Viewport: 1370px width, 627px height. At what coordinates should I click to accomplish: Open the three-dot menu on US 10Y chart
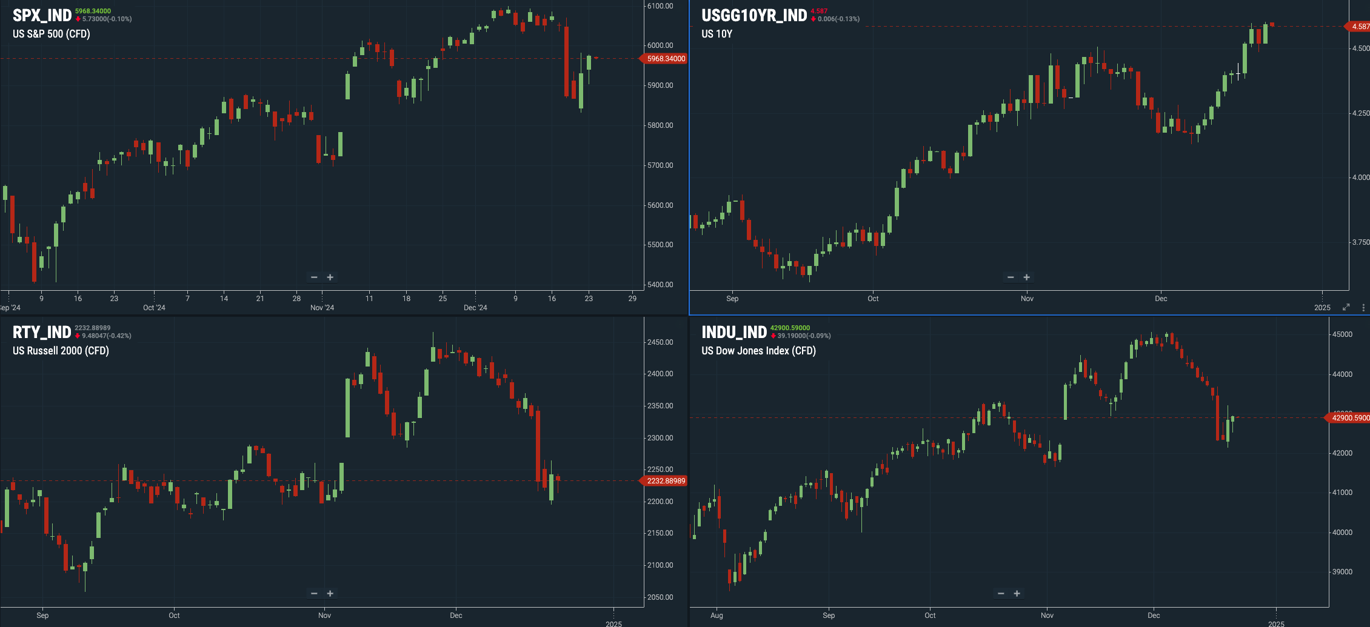(x=1363, y=307)
